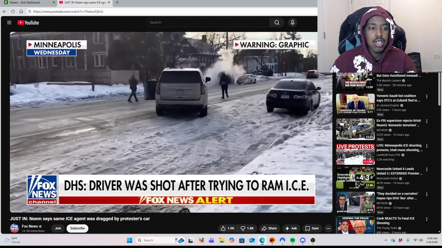Dislike the video with thumbs-down button

point(247,228)
